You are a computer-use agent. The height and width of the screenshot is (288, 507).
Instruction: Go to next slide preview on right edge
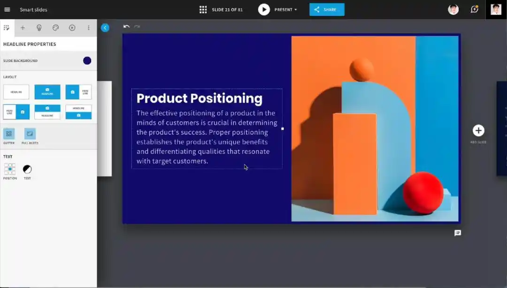(x=502, y=129)
